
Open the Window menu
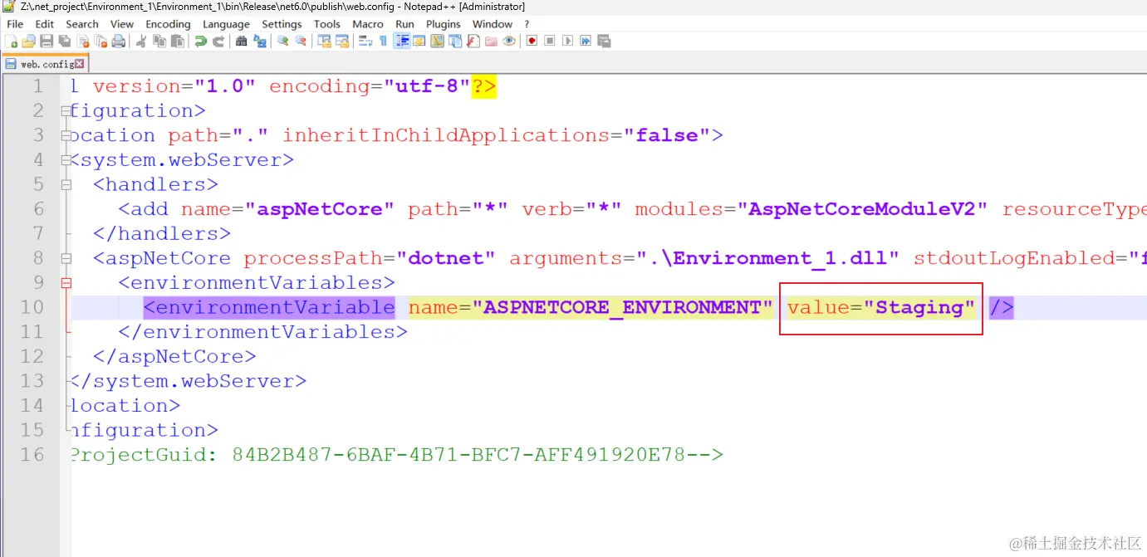[x=493, y=24]
